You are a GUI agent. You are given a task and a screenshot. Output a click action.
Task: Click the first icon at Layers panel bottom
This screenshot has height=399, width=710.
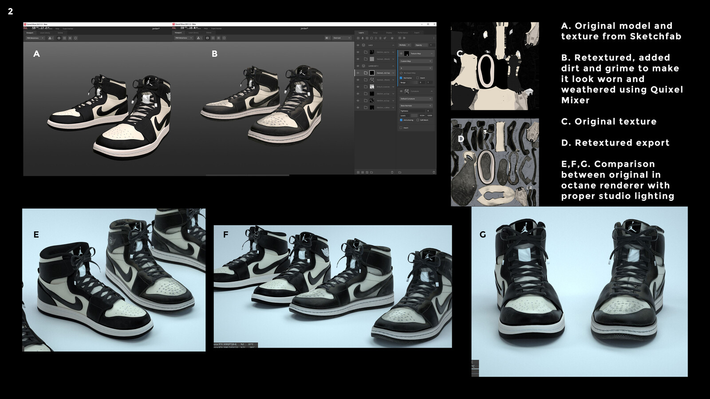coord(358,172)
